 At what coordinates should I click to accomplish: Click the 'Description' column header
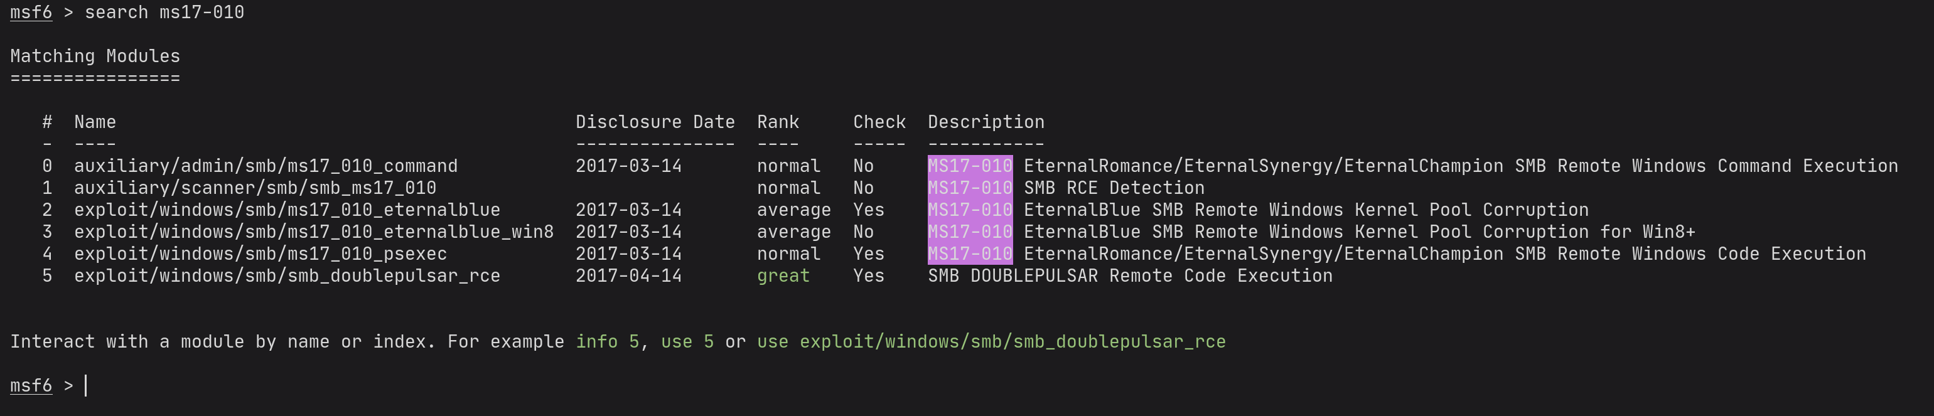(985, 122)
